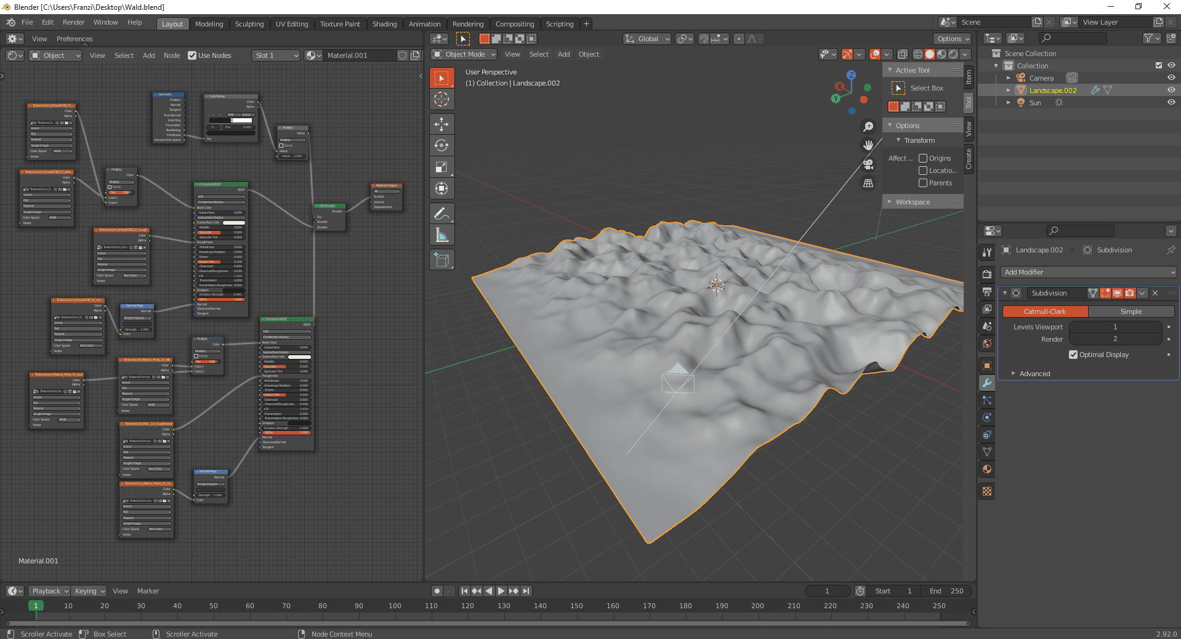Hide the Sun object in outliner
1181x639 pixels.
pyautogui.click(x=1171, y=102)
